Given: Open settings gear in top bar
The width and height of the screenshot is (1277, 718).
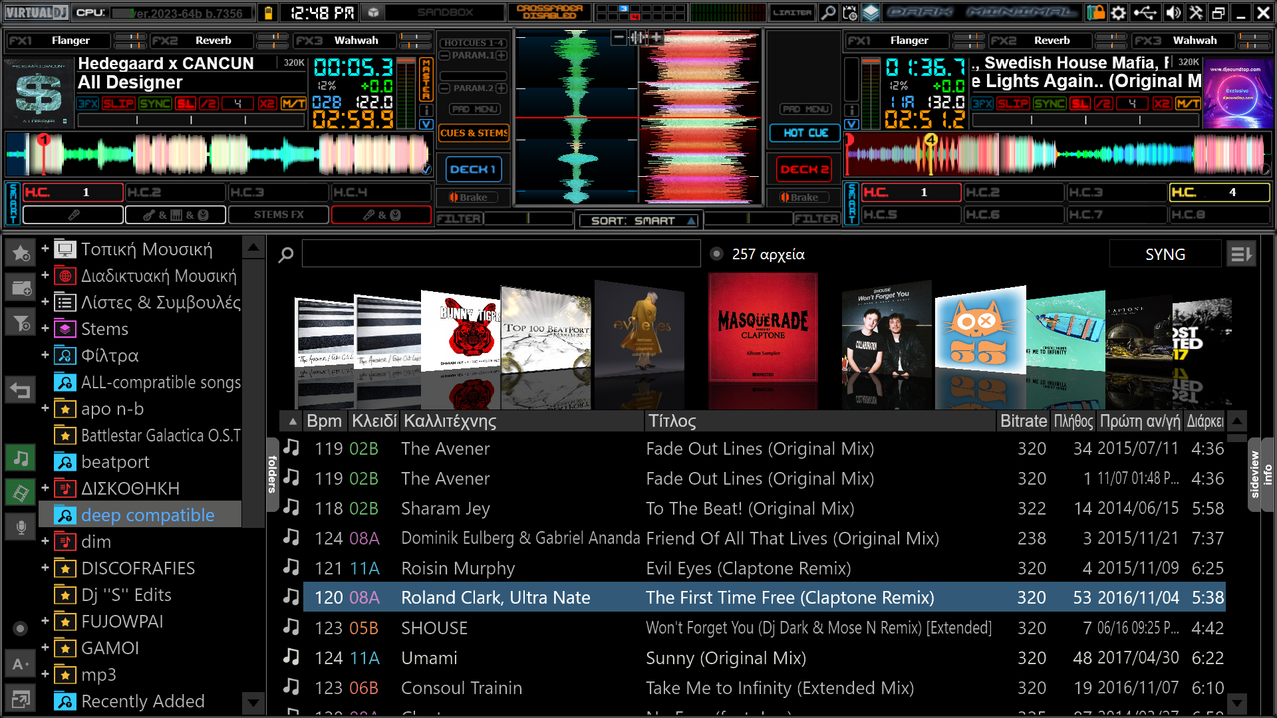Looking at the screenshot, I should [x=1119, y=13].
